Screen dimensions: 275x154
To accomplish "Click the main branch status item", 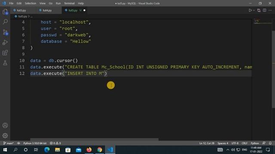I will click(9, 143).
